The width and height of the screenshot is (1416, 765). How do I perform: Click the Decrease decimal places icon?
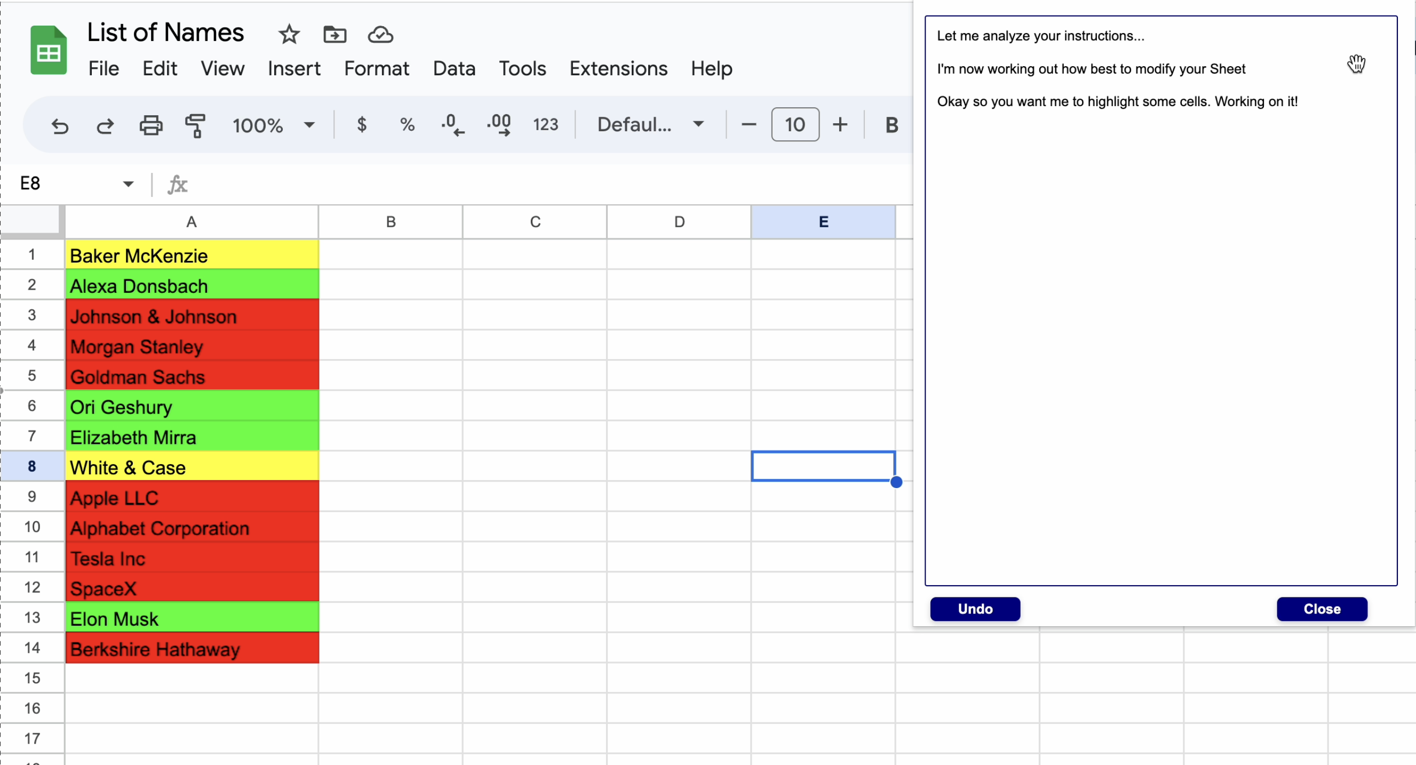click(452, 125)
